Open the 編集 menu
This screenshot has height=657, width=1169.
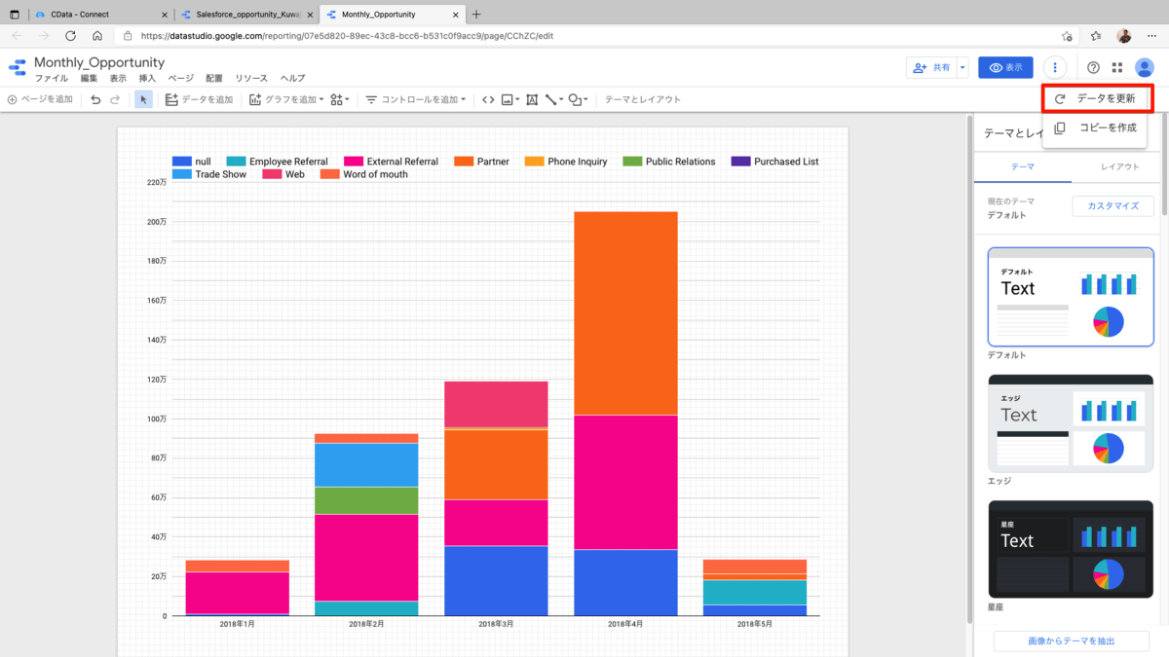tap(89, 78)
